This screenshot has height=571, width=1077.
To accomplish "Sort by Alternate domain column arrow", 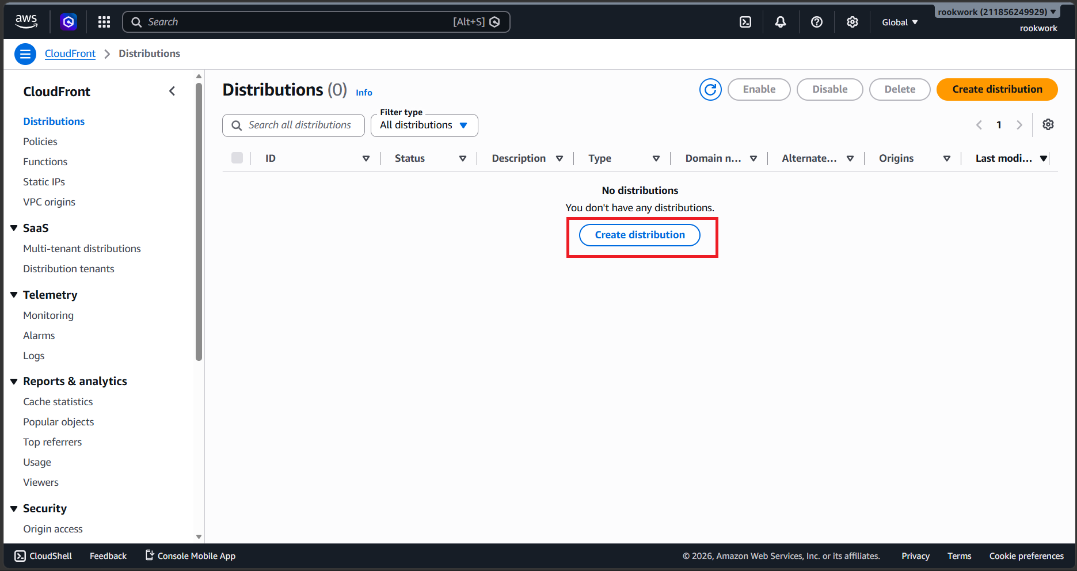I will pos(850,158).
